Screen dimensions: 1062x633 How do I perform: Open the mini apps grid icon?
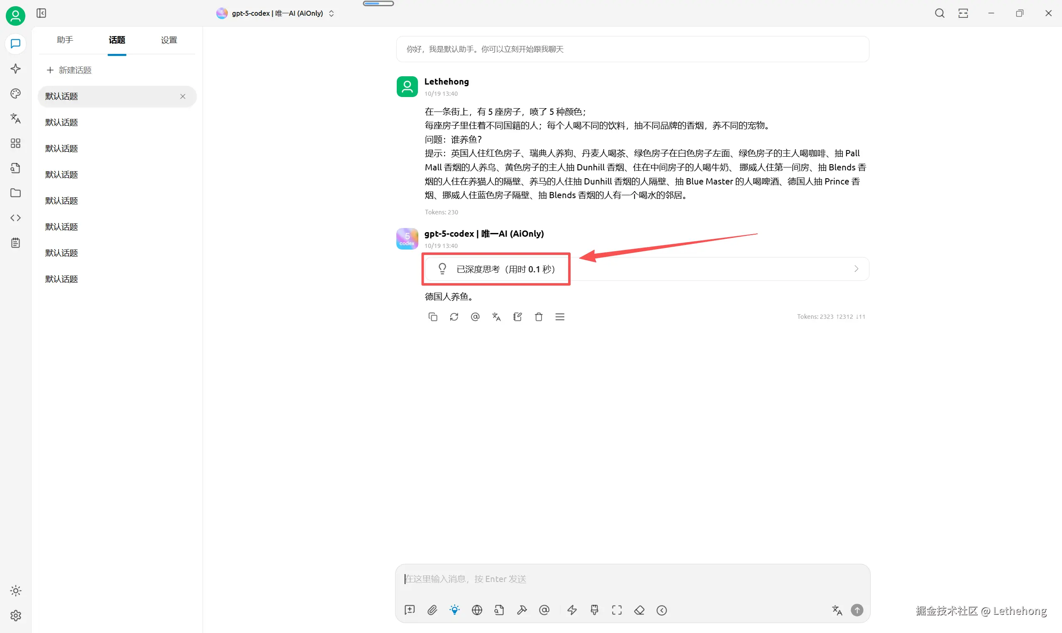coord(15,143)
